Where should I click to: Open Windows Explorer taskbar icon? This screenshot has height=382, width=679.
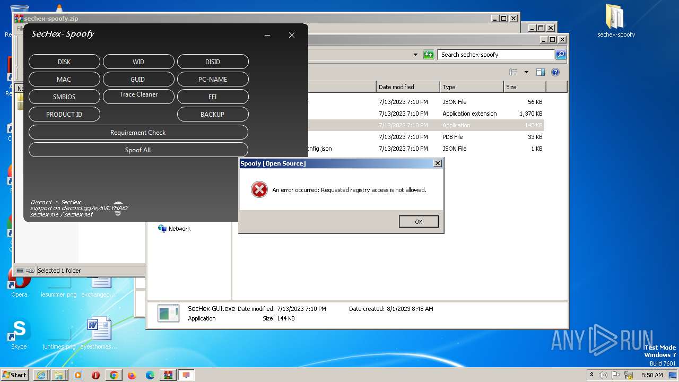tap(59, 375)
